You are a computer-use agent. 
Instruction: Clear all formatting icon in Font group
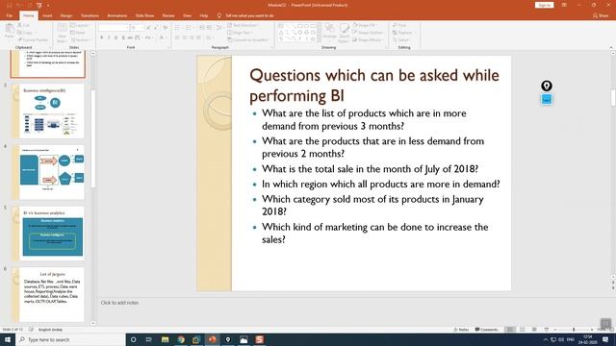point(165,28)
